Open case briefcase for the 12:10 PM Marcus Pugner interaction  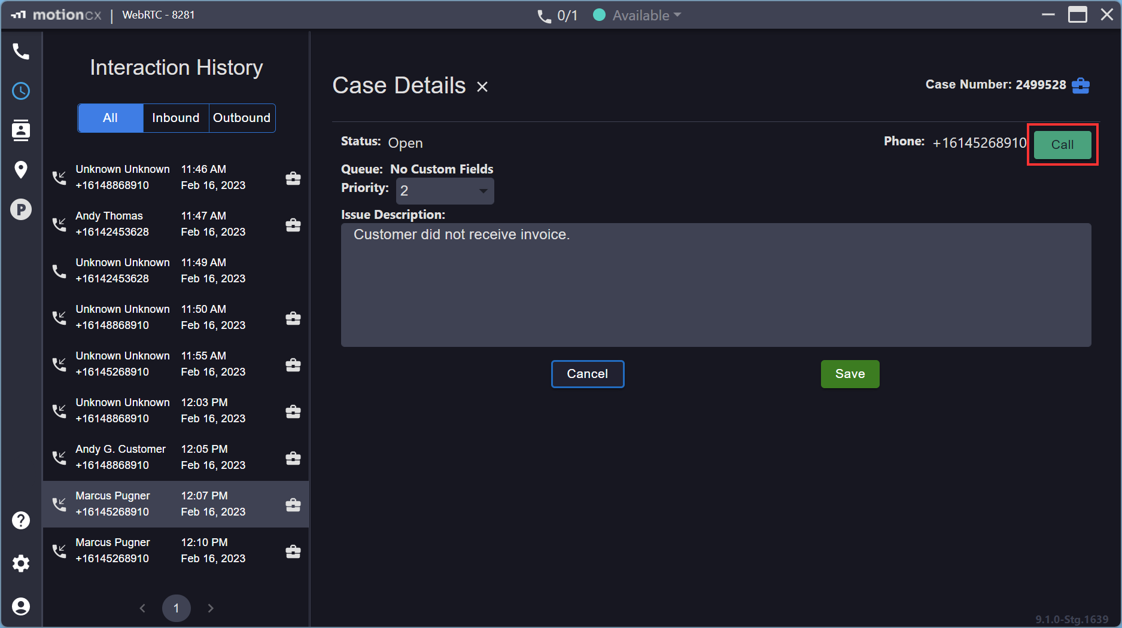tap(293, 551)
